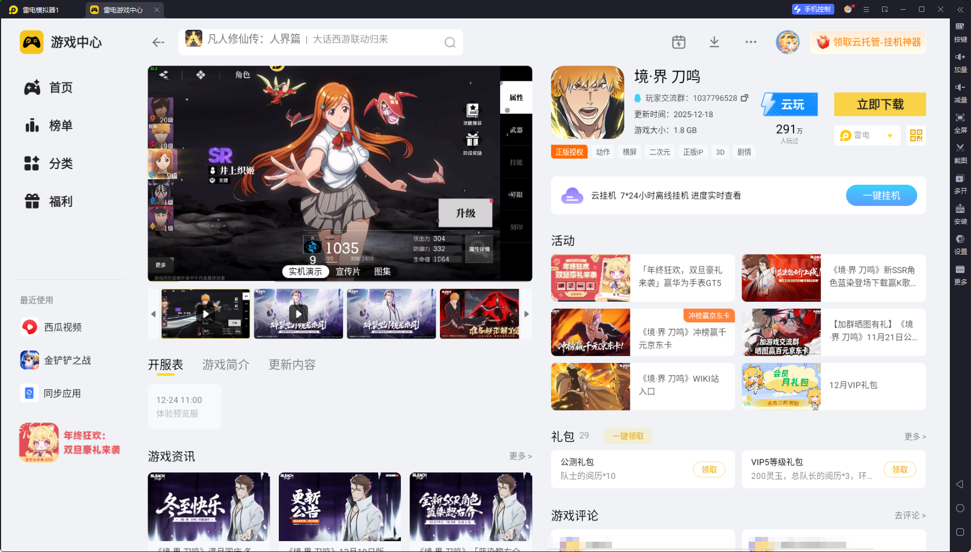Open the title bar hamburger menu

(866, 9)
